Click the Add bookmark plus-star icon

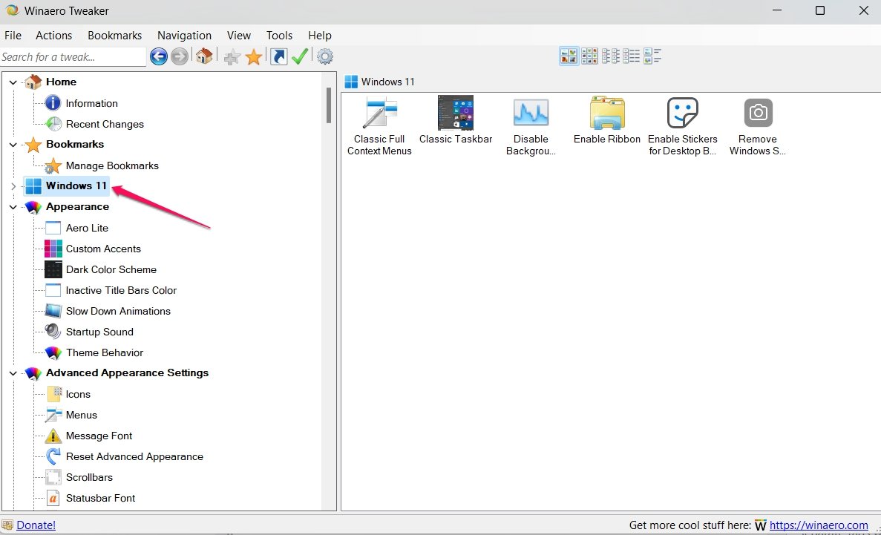coord(232,56)
